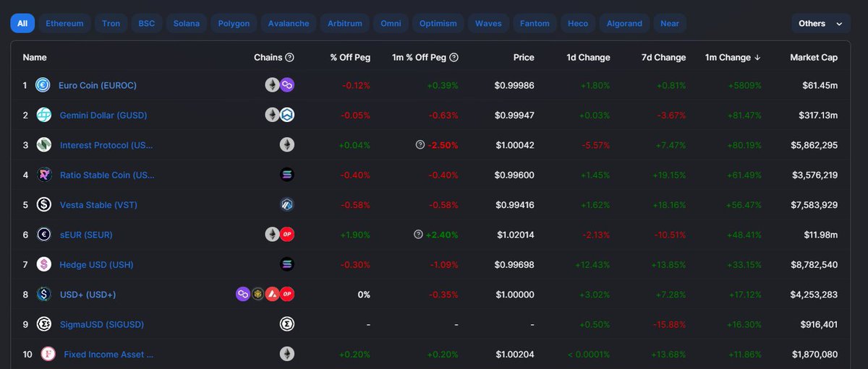Filter by Ethereum chain tab

(x=64, y=24)
